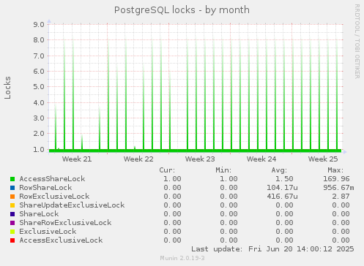364x266 pixels.
Task: Click the Avg: column header
Action: pos(279,170)
